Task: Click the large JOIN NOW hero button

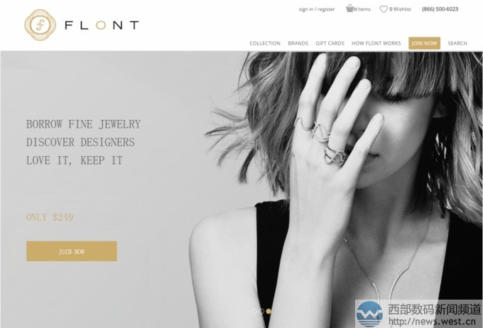Action: click(x=72, y=251)
